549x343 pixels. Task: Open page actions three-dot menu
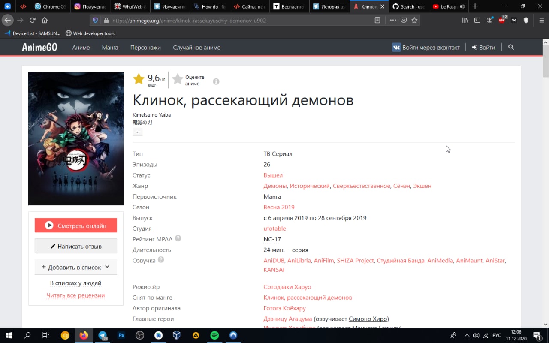(x=393, y=20)
